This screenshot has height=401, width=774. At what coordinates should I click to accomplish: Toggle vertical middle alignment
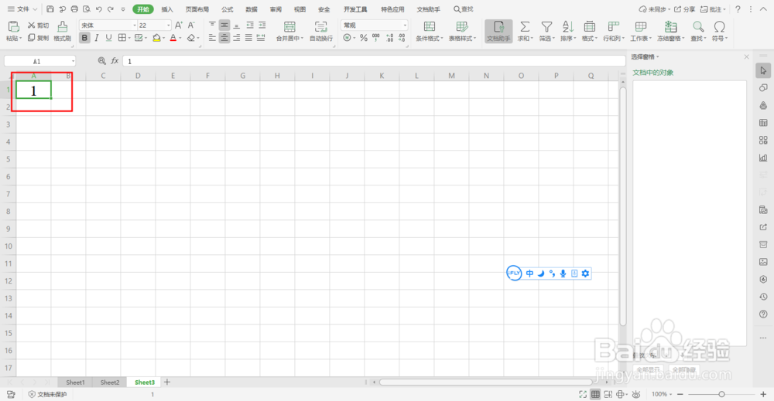coord(224,25)
